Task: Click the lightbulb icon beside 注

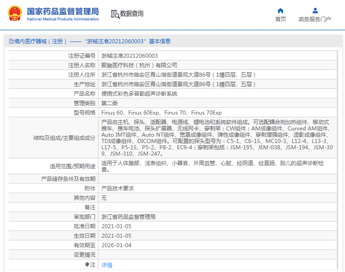Action: [x=87, y=264]
